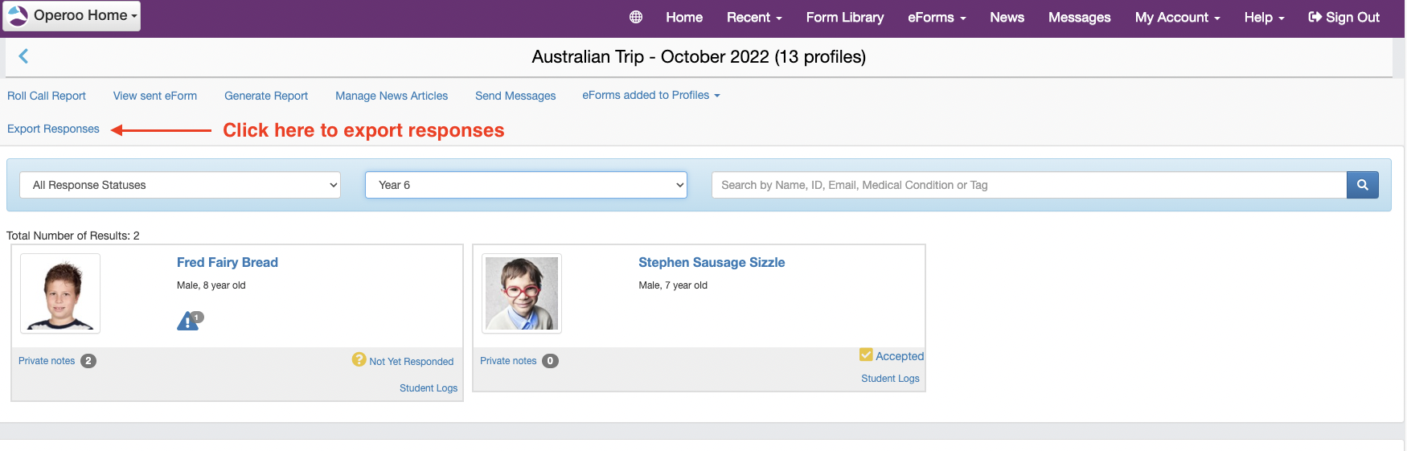Viewport: 1407px width, 451px height.
Task: Expand eForms added to Profiles menu
Action: 651,95
